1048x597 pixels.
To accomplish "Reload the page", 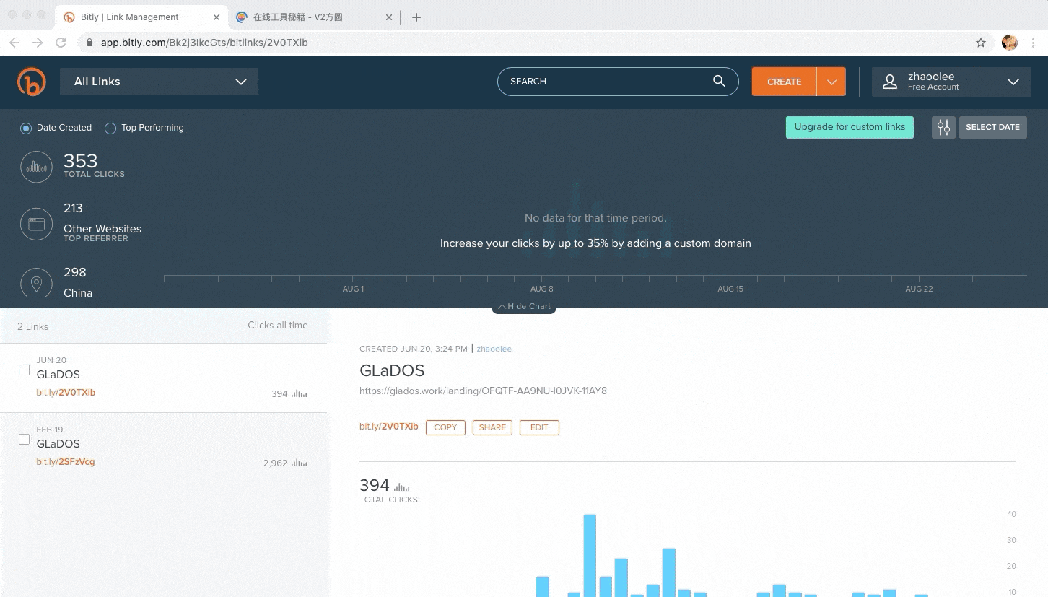I will pyautogui.click(x=61, y=43).
